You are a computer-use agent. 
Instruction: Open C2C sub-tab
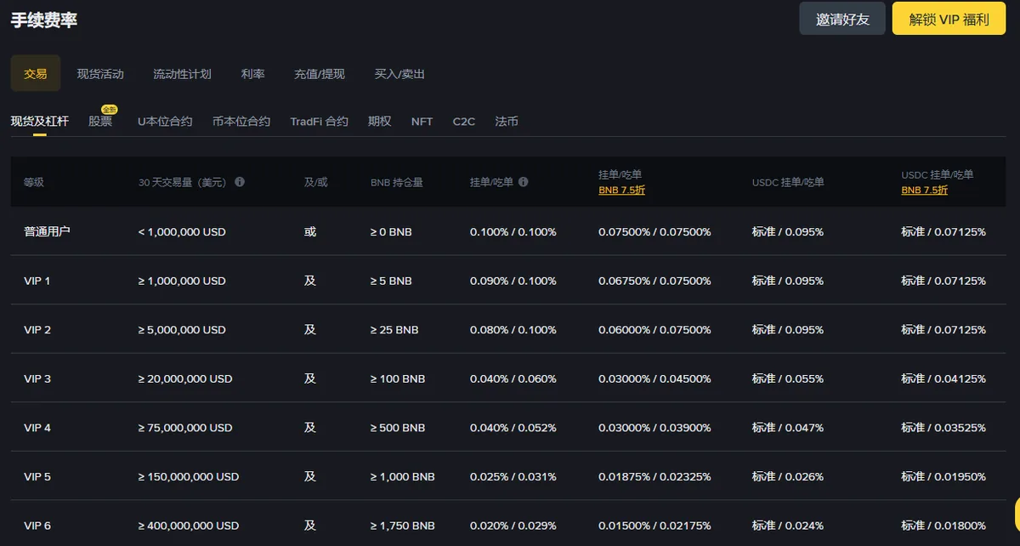click(x=464, y=122)
